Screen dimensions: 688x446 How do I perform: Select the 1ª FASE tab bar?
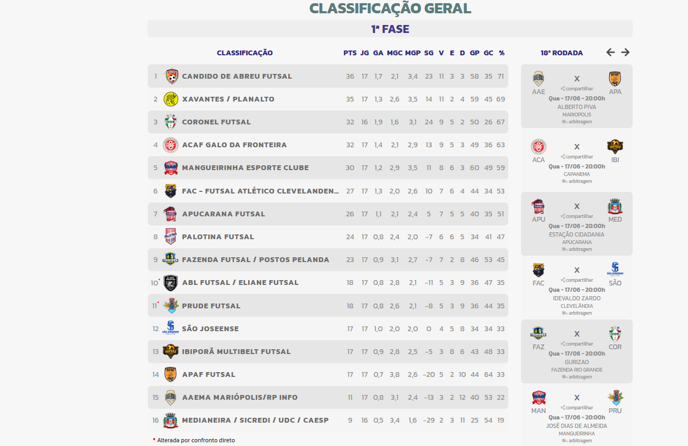click(390, 29)
